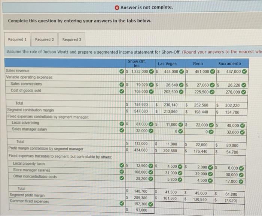The image size is (262, 216).
Task: Click the green check next to the Store manager salaries label
Action: click(122, 172)
